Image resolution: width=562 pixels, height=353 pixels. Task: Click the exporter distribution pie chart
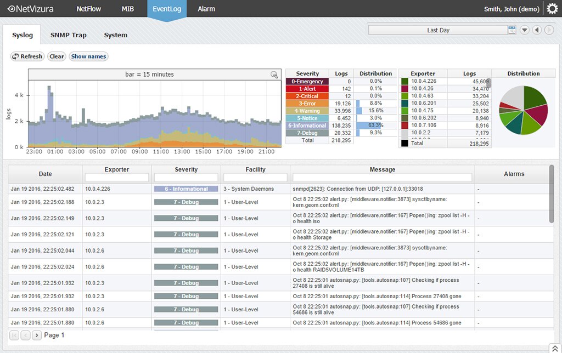523,110
